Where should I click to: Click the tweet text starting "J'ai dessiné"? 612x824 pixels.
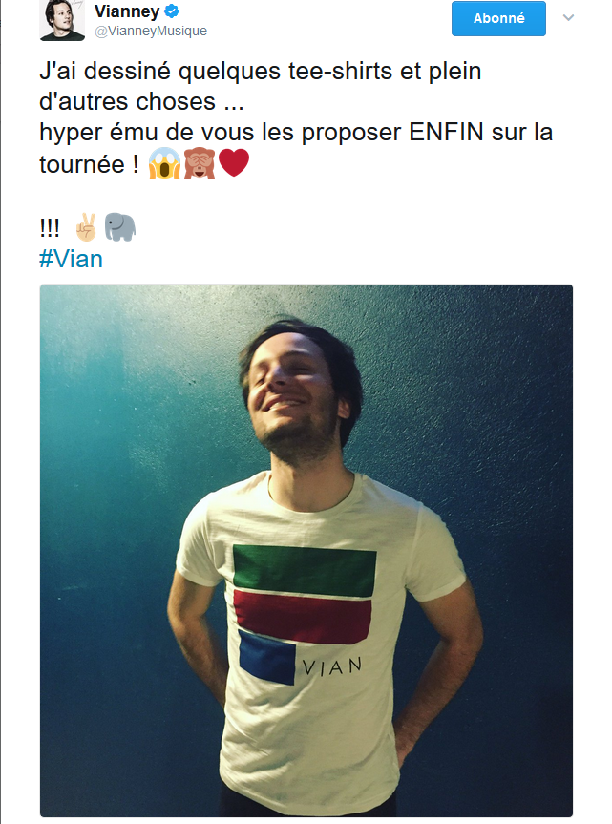pyautogui.click(x=296, y=117)
